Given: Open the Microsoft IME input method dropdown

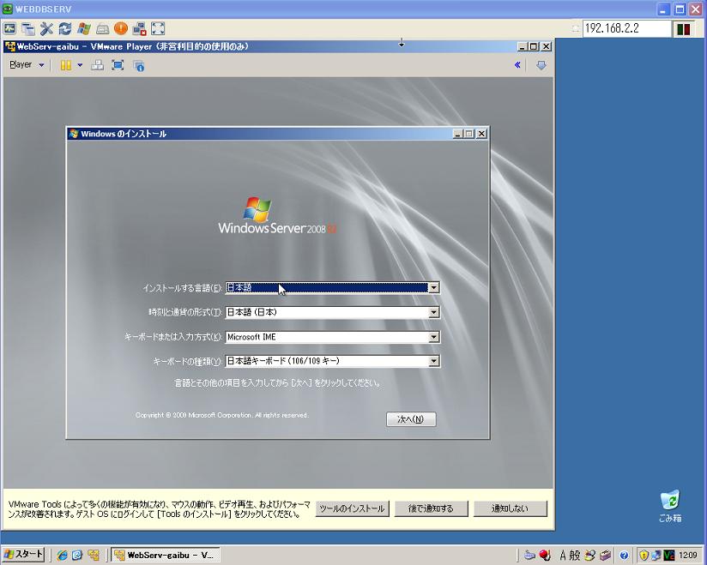Looking at the screenshot, I should [332, 337].
